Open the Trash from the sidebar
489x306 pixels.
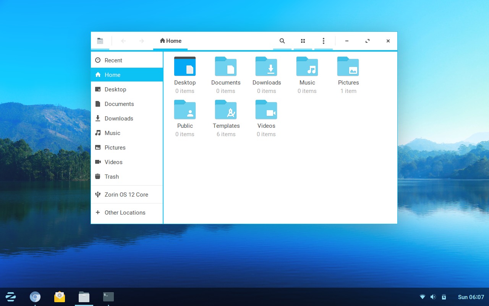tap(112, 176)
